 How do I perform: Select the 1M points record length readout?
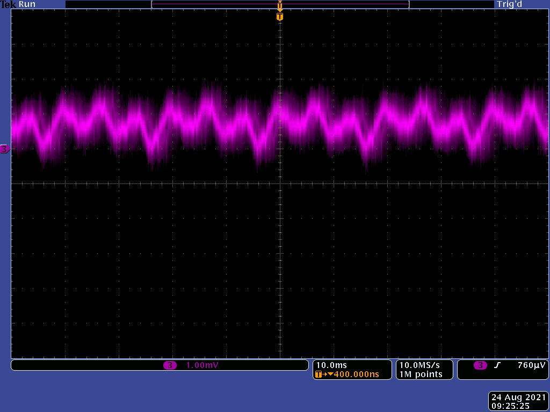tap(421, 374)
